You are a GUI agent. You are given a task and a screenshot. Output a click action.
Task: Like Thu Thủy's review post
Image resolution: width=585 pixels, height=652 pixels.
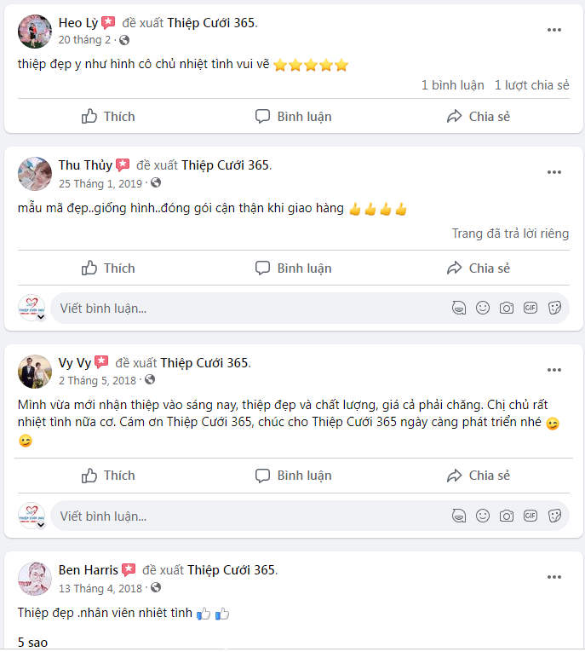coord(108,268)
